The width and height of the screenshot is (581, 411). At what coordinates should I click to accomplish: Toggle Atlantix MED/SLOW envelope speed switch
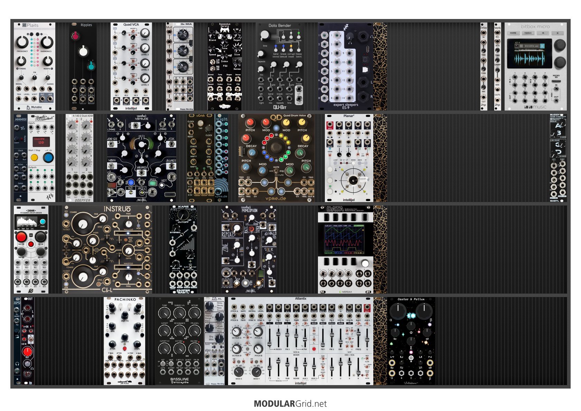(367, 359)
